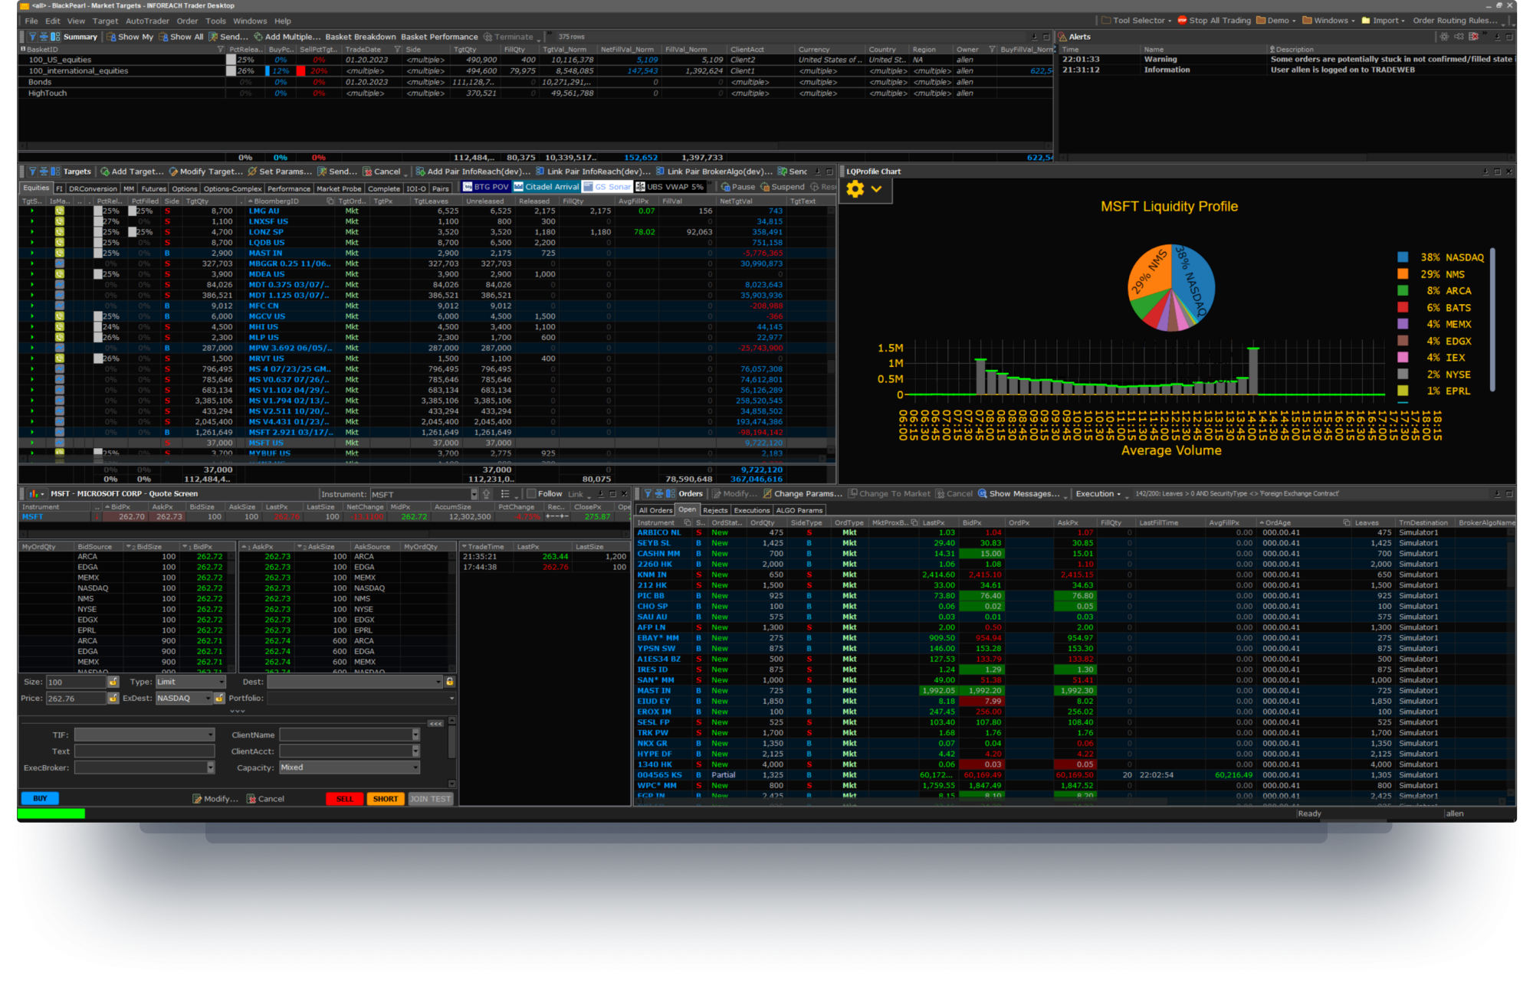Toggle the Follow checkbox in Quote Screen
The image size is (1533, 985).
[531, 494]
